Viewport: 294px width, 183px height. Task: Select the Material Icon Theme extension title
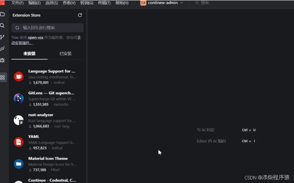(x=48, y=159)
